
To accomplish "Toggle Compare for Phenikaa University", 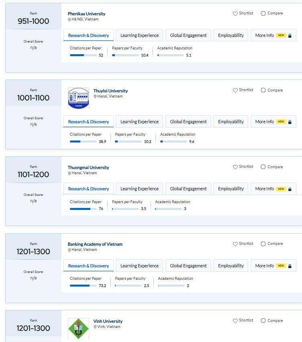I will click(x=263, y=14).
